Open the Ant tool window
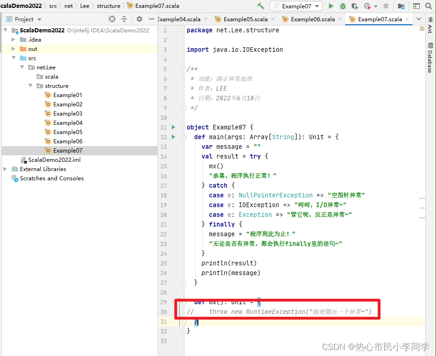The image size is (436, 356). (430, 25)
